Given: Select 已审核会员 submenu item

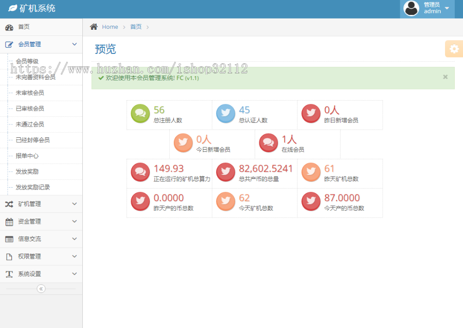Looking at the screenshot, I should coord(30,108).
